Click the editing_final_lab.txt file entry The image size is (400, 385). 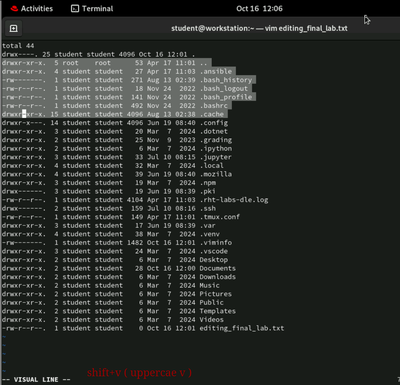pos(241,328)
